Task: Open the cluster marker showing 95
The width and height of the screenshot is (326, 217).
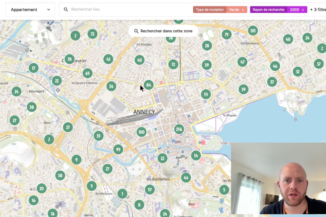Action: [118, 149]
